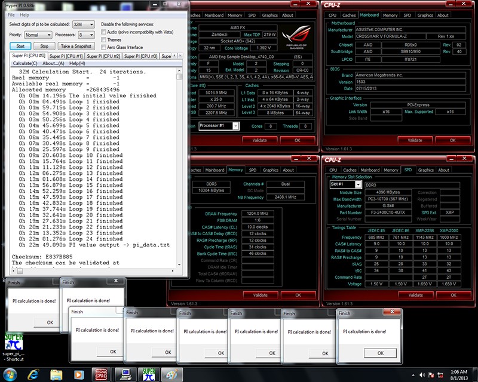
Task: Click the 'Loop 24 finished' log line
Action: (x=71, y=239)
